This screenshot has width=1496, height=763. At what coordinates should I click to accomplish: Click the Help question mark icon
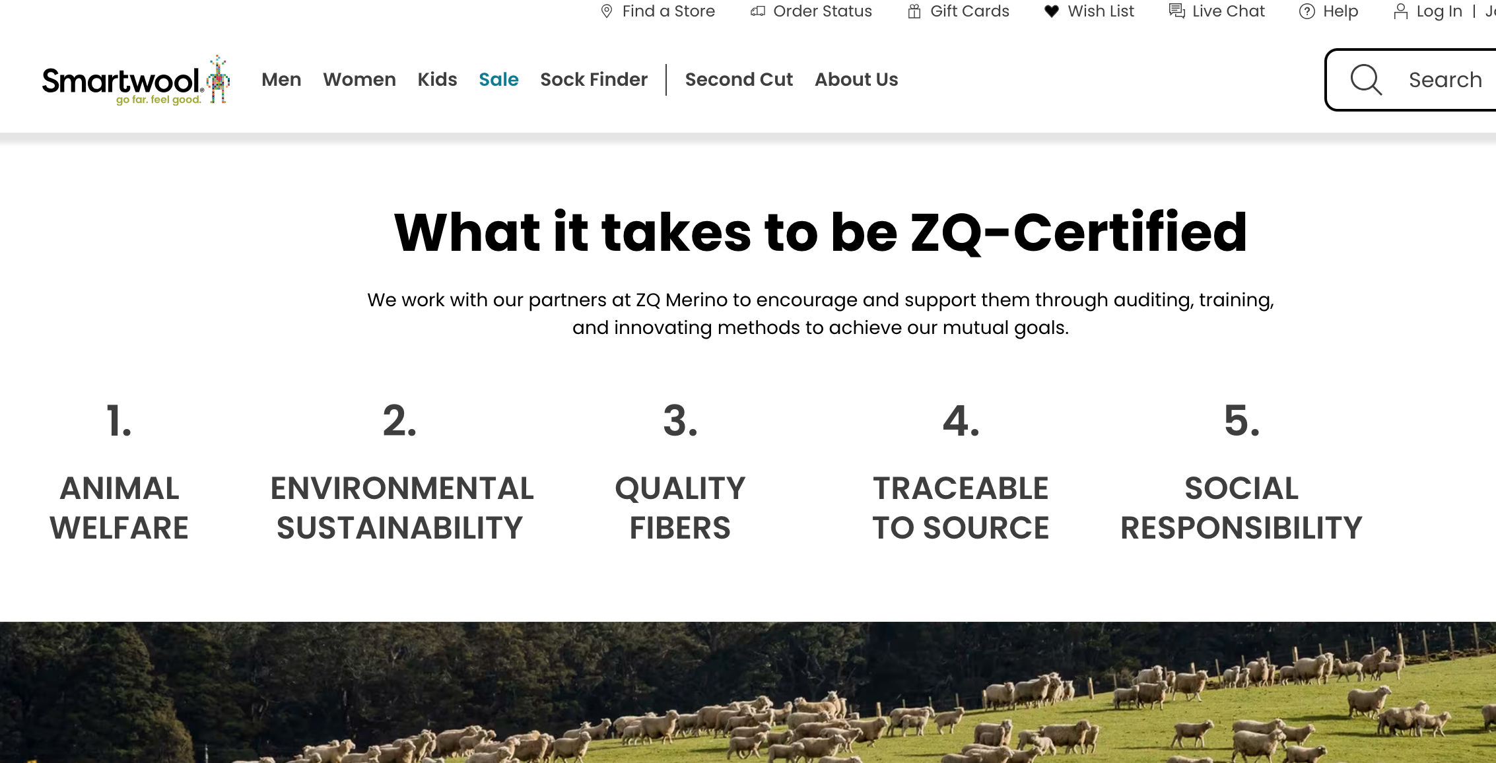tap(1307, 11)
